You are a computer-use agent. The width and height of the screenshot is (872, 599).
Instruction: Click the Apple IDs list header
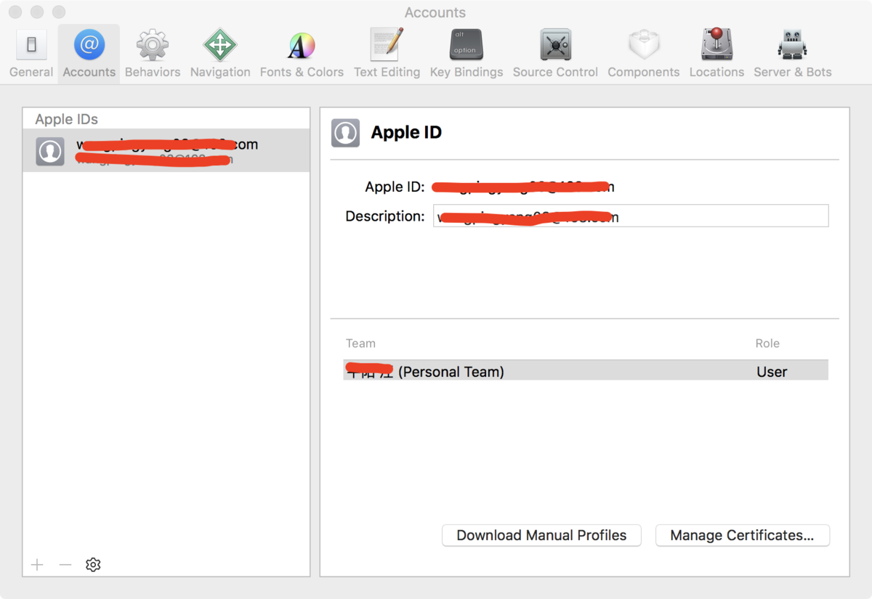point(66,119)
